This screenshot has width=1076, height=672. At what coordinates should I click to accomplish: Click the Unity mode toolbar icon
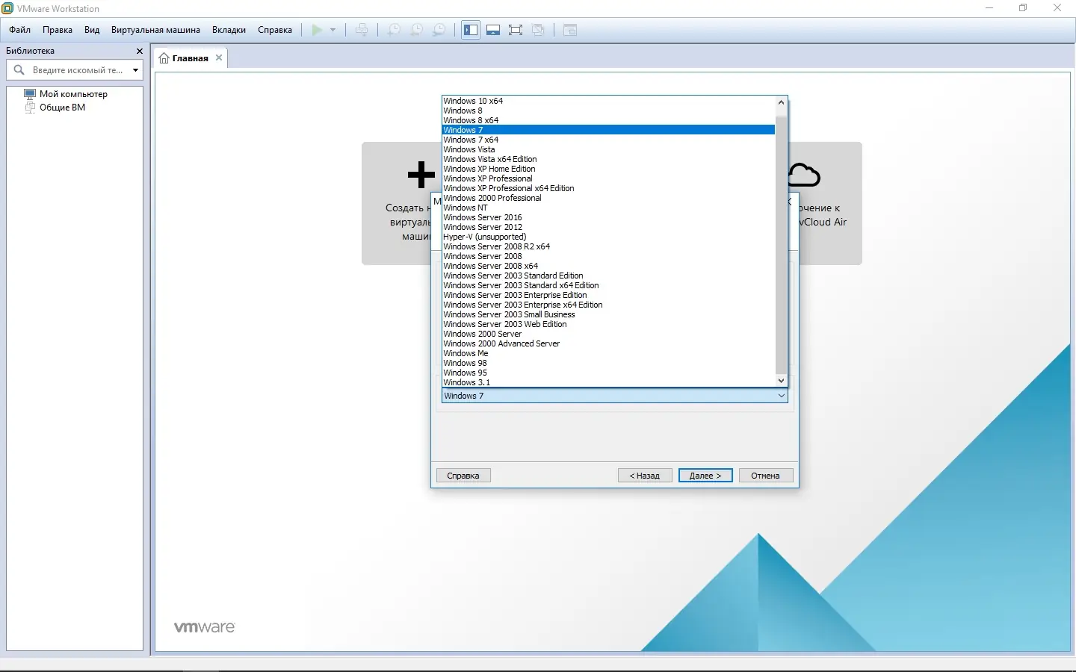[538, 30]
